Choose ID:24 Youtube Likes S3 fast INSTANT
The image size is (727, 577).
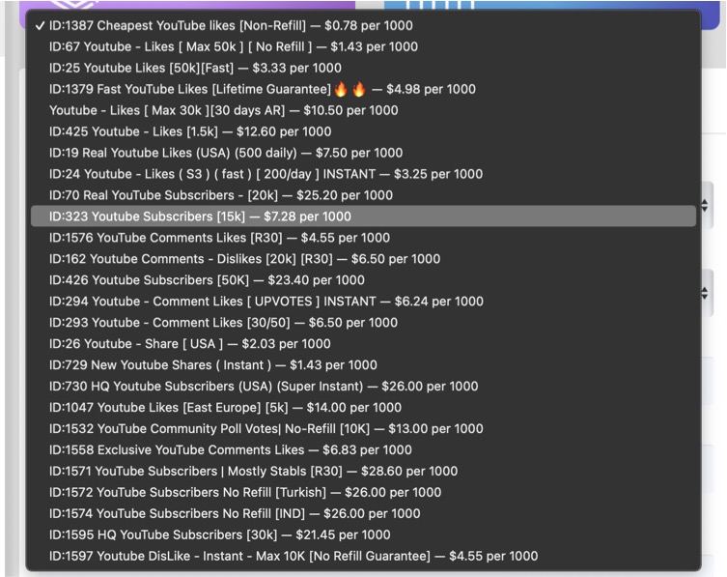point(363,174)
